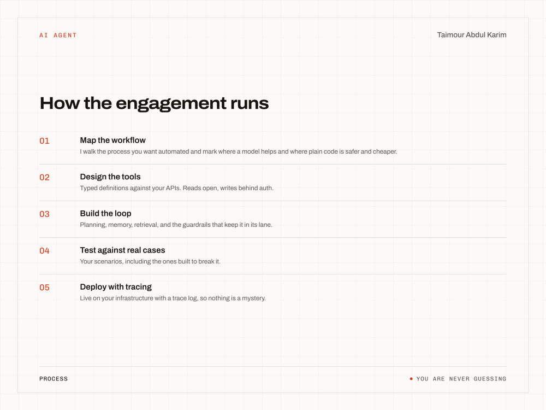The width and height of the screenshot is (546, 410).
Task: Click the name Taimour Abdul Karim
Action: click(472, 35)
